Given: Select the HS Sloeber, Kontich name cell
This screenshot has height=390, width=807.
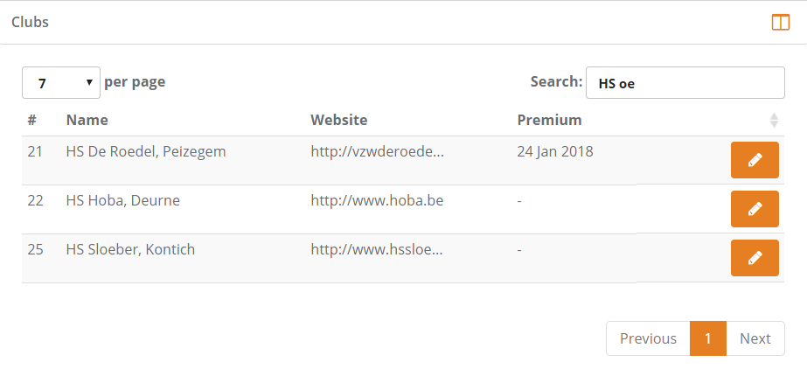Looking at the screenshot, I should pyautogui.click(x=130, y=249).
